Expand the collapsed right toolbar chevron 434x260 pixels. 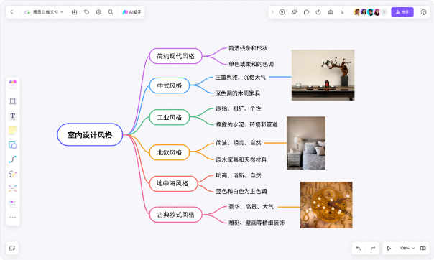[x=272, y=12]
